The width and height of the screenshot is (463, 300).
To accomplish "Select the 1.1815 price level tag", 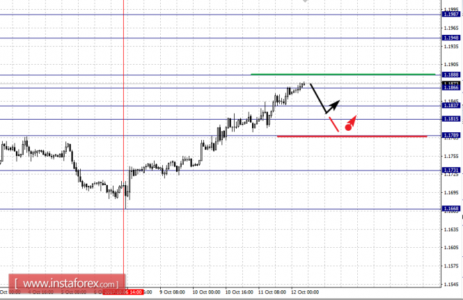I will (450, 119).
